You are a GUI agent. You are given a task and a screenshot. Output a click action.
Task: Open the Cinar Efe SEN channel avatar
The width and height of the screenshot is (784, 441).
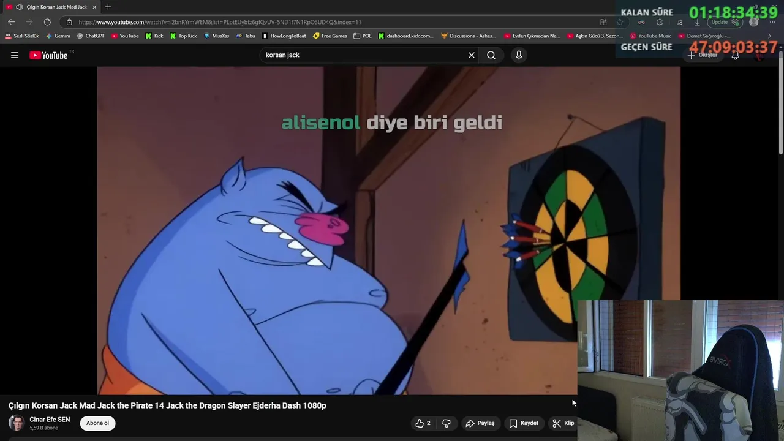coord(17,423)
